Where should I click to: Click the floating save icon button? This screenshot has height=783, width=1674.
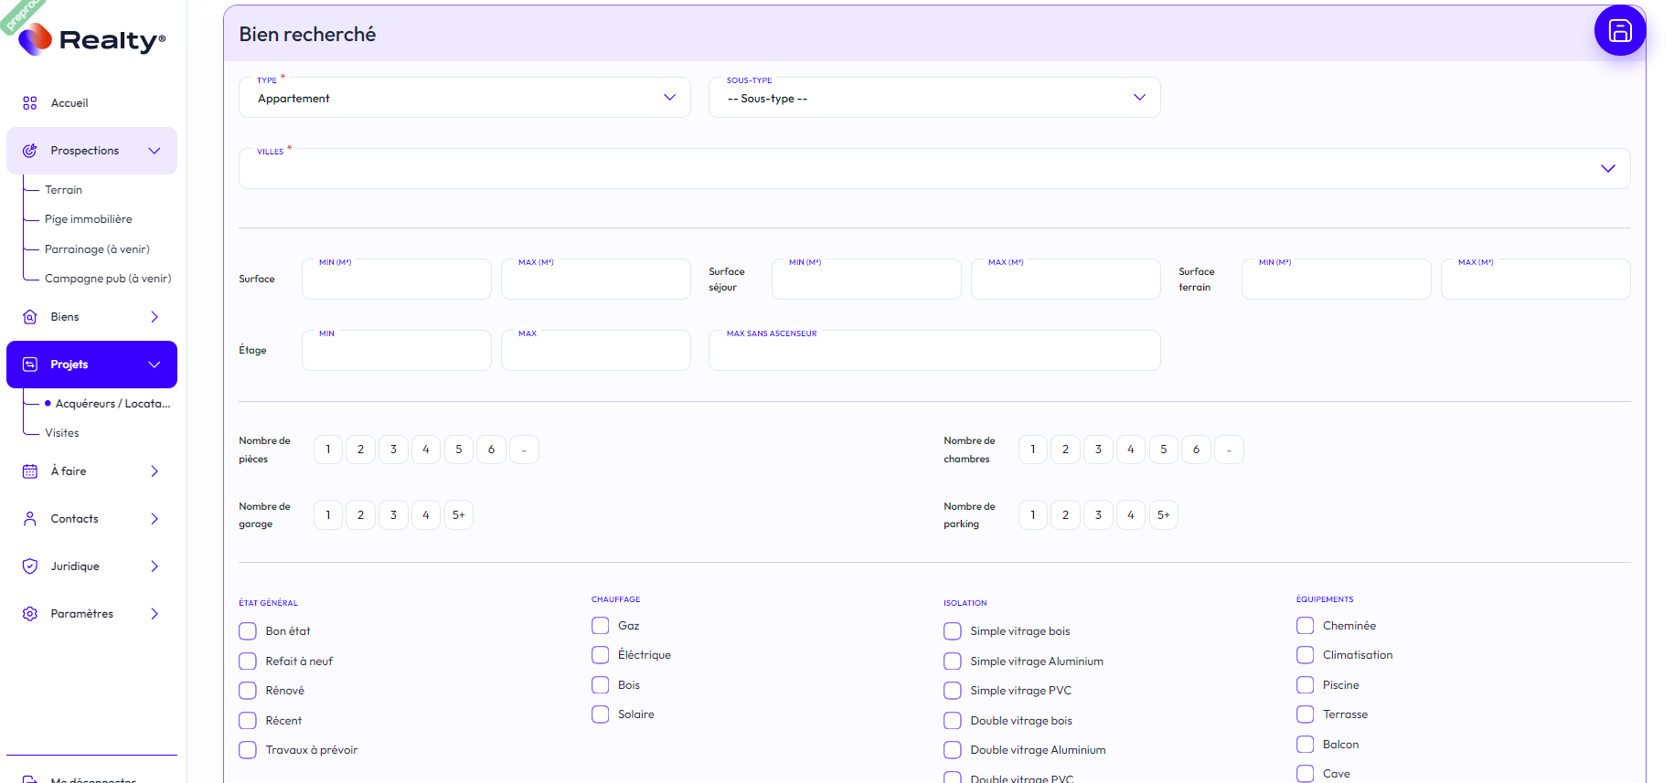1619,31
